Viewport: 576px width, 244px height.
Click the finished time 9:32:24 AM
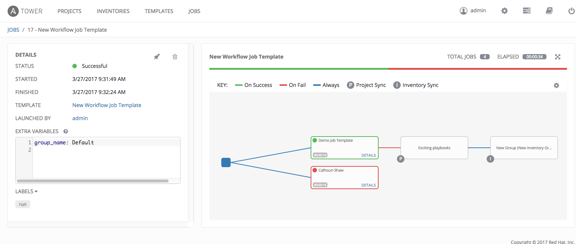[99, 92]
